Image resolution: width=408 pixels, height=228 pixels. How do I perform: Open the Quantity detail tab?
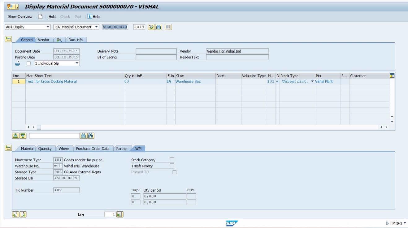45,149
